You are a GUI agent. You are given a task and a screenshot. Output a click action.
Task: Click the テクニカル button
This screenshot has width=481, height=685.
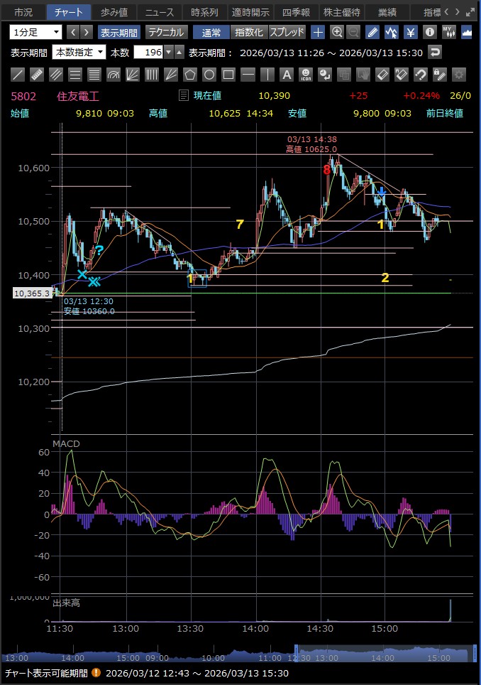pos(166,32)
